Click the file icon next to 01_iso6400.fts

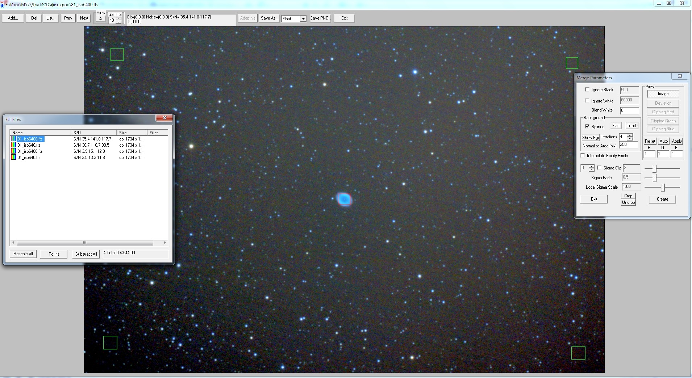click(13, 151)
